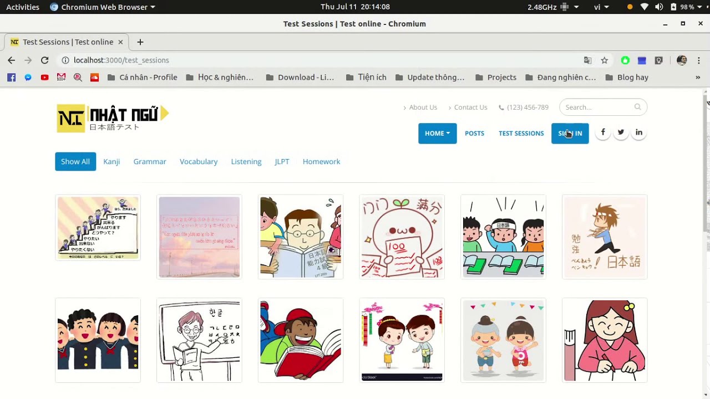This screenshot has height=399, width=710.
Task: Open the Gmail bookmark icon
Action: coord(61,78)
